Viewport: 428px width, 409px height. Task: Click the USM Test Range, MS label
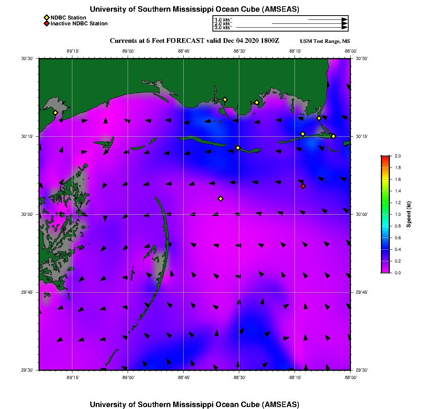pos(325,42)
